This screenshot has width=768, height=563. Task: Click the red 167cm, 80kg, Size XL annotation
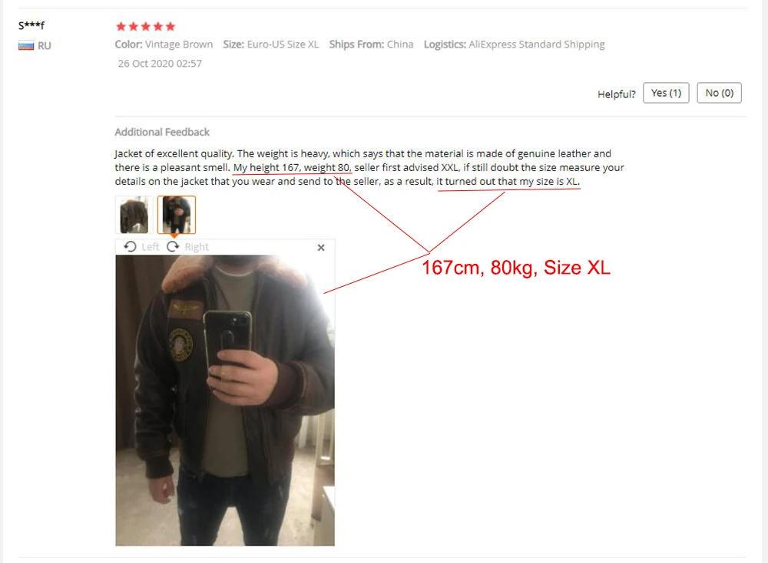click(x=516, y=268)
